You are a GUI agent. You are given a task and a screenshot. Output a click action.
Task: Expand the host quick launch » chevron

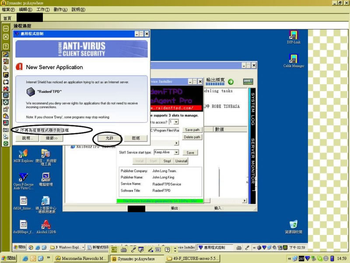[48, 258]
